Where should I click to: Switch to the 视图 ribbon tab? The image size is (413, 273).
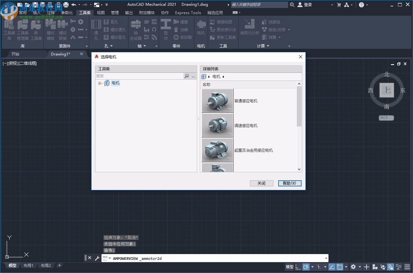(101, 13)
